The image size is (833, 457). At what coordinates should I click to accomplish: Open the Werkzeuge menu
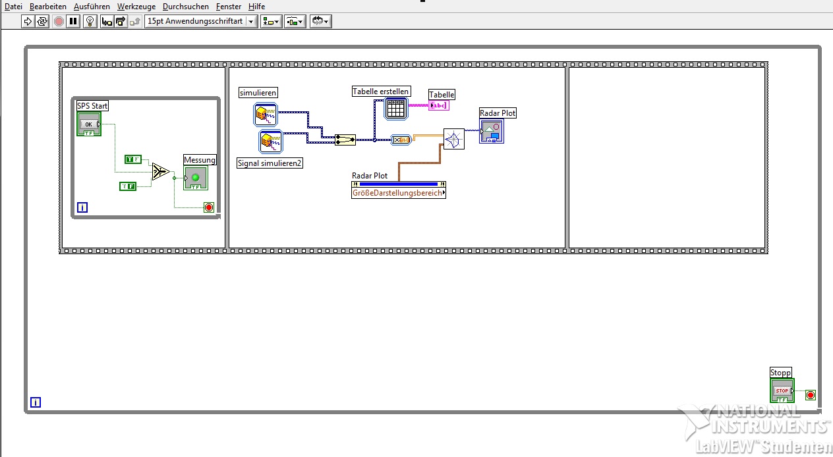(136, 7)
